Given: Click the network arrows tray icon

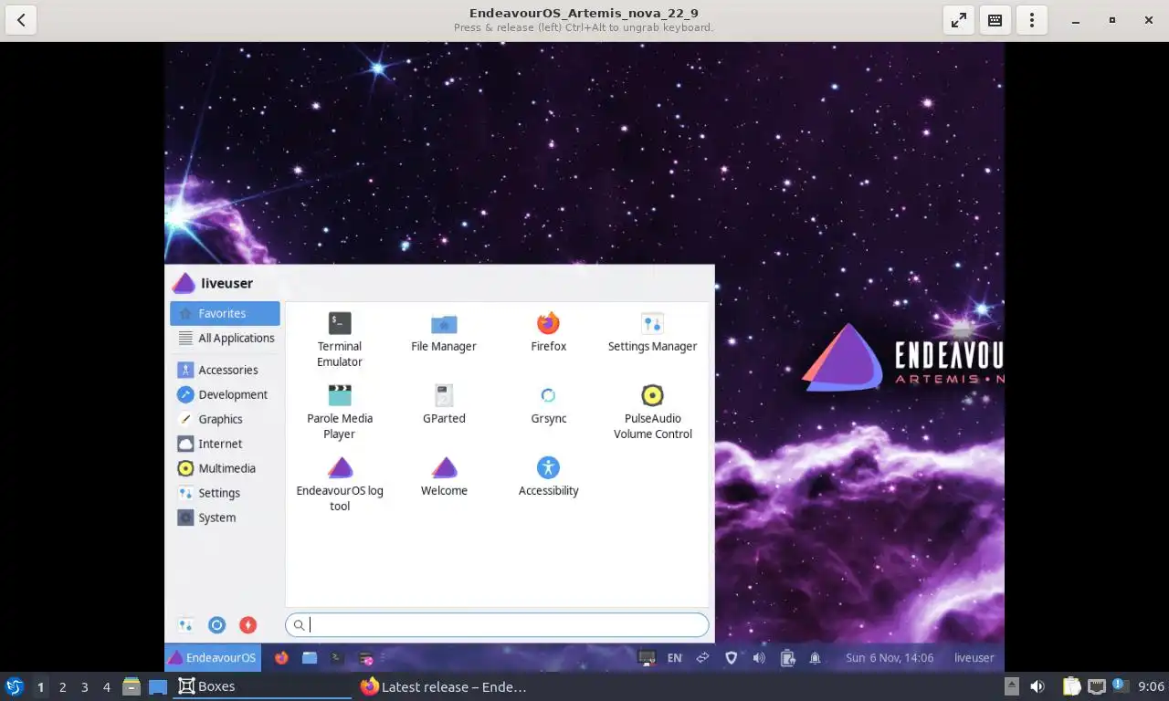Looking at the screenshot, I should click(x=703, y=657).
